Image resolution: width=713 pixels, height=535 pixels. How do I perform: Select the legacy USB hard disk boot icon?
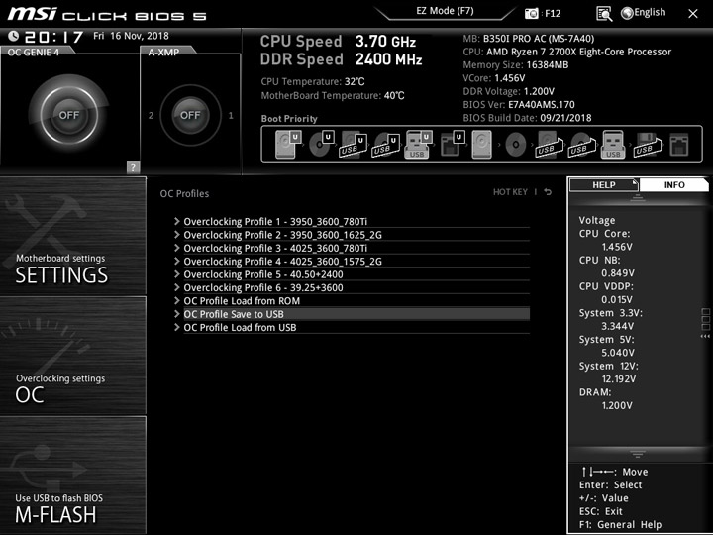[549, 145]
